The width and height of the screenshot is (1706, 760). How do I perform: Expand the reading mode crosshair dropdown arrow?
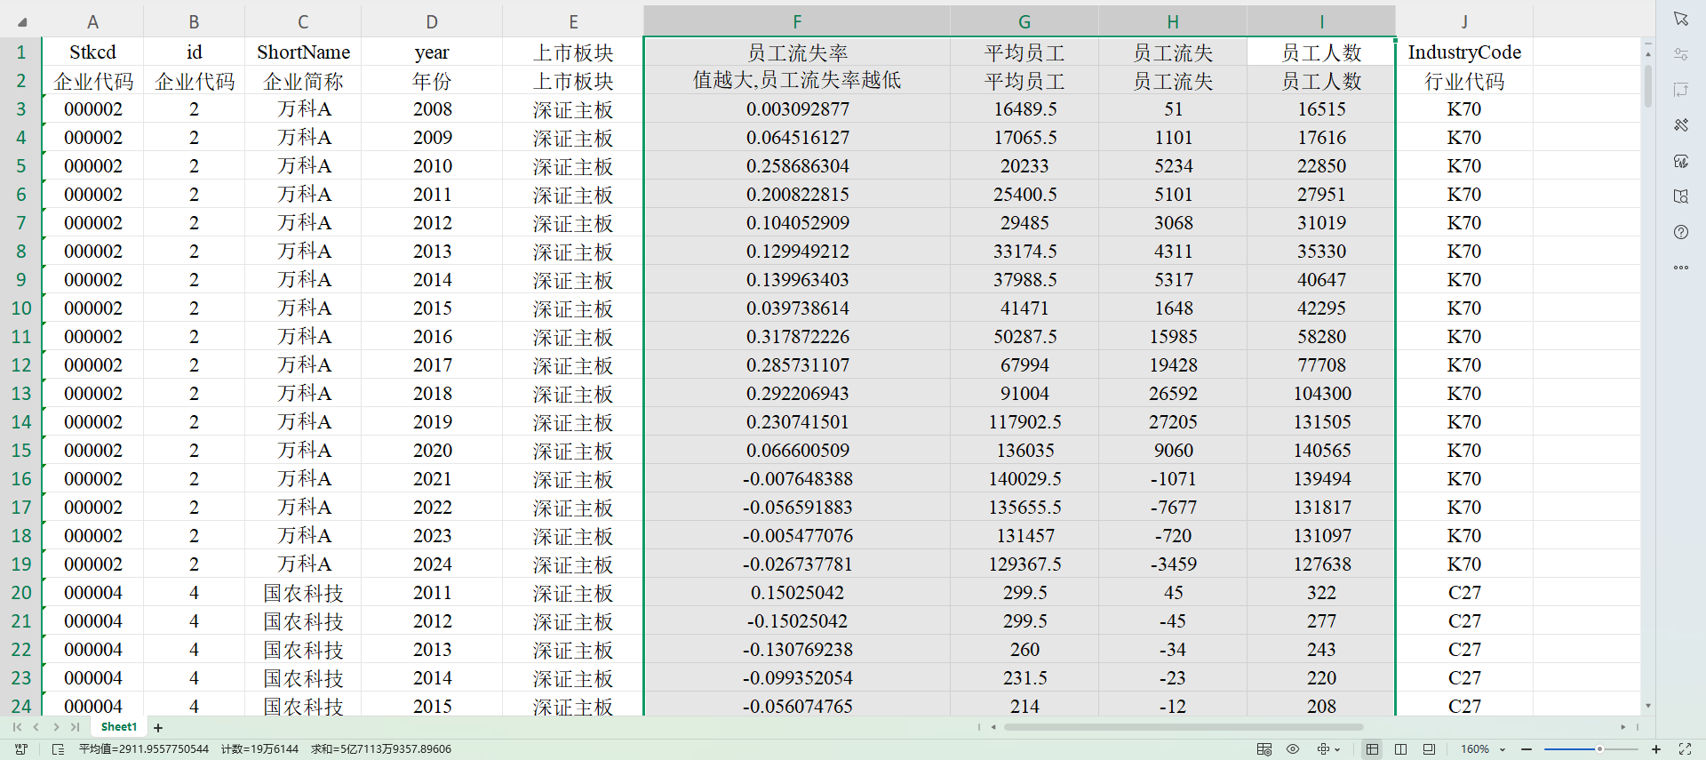click(x=1337, y=749)
